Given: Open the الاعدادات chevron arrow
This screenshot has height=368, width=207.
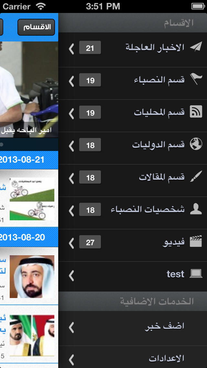Looking at the screenshot, I should 71,360.
